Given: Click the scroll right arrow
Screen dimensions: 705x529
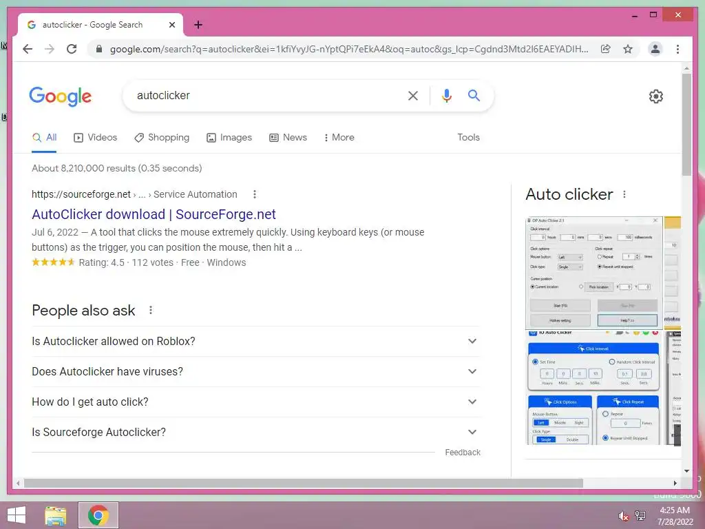Looking at the screenshot, I should pos(675,483).
